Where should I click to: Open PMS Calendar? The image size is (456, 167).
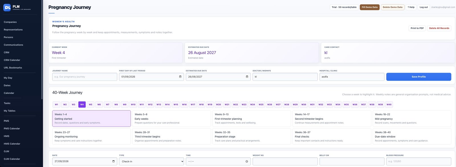(12, 129)
